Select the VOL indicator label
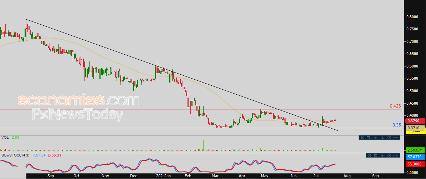Image resolution: width=426 pixels, height=179 pixels. point(5,138)
